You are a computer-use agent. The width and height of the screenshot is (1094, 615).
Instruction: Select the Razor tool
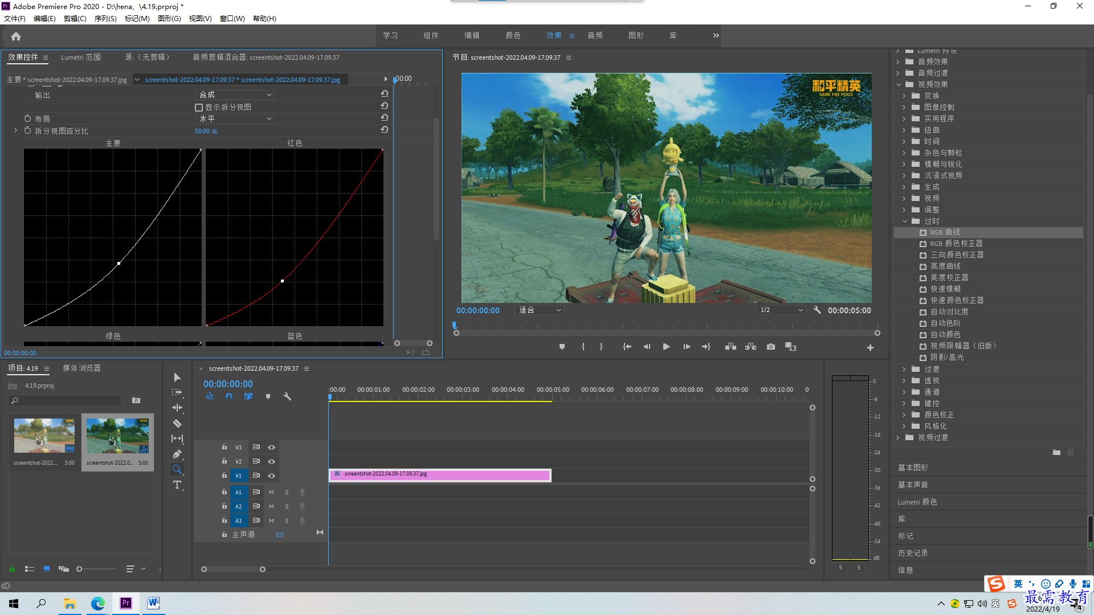[x=177, y=423]
